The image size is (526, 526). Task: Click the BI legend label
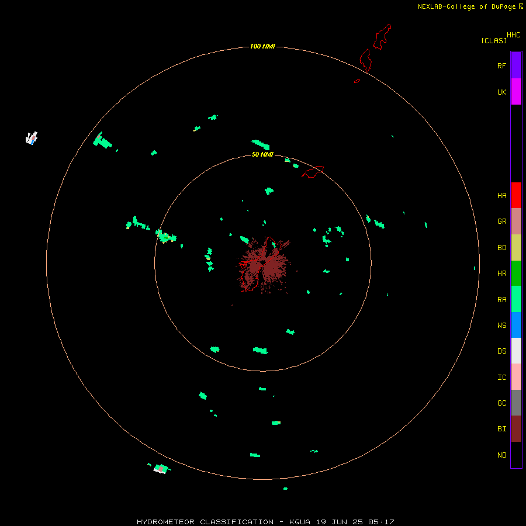point(502,429)
